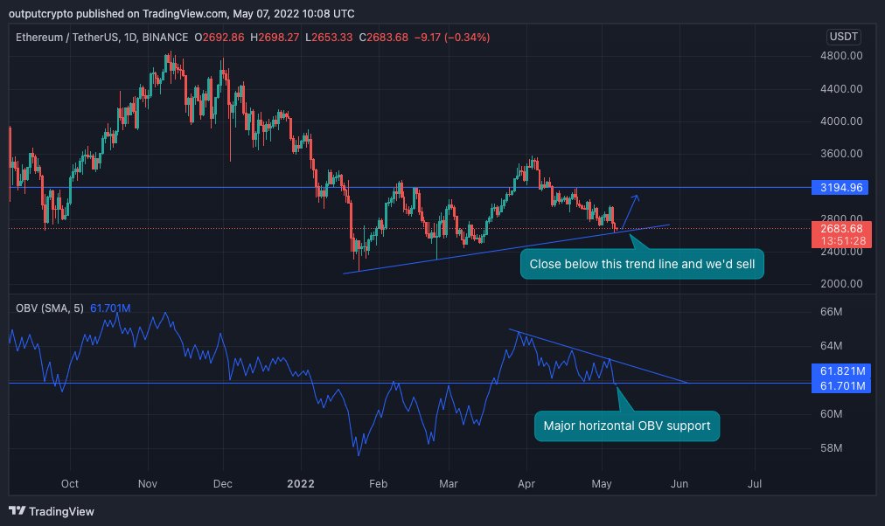Select the blue 3194.96 price label
Image resolution: width=885 pixels, height=526 pixels.
[x=840, y=187]
